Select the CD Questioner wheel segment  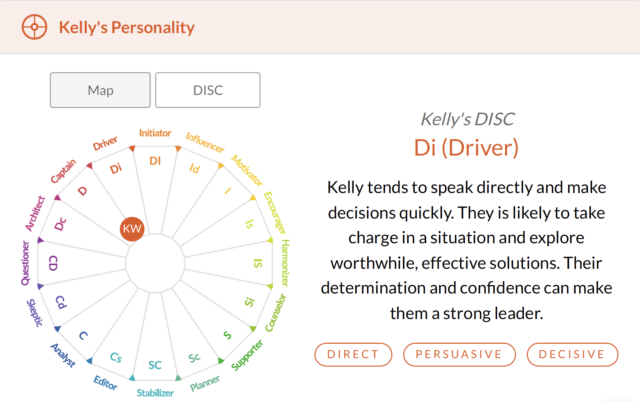click(x=53, y=263)
